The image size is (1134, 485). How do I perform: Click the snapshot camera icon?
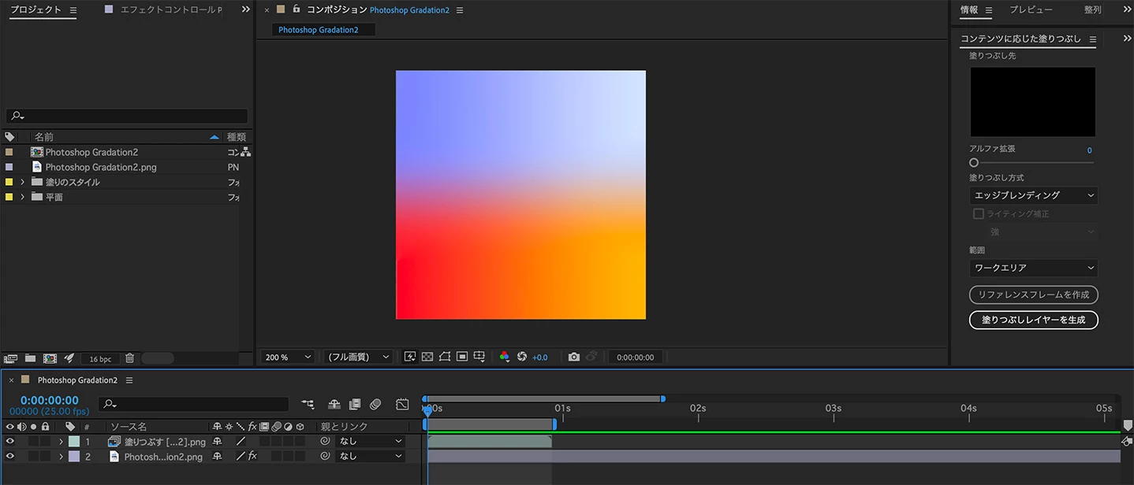coord(573,357)
